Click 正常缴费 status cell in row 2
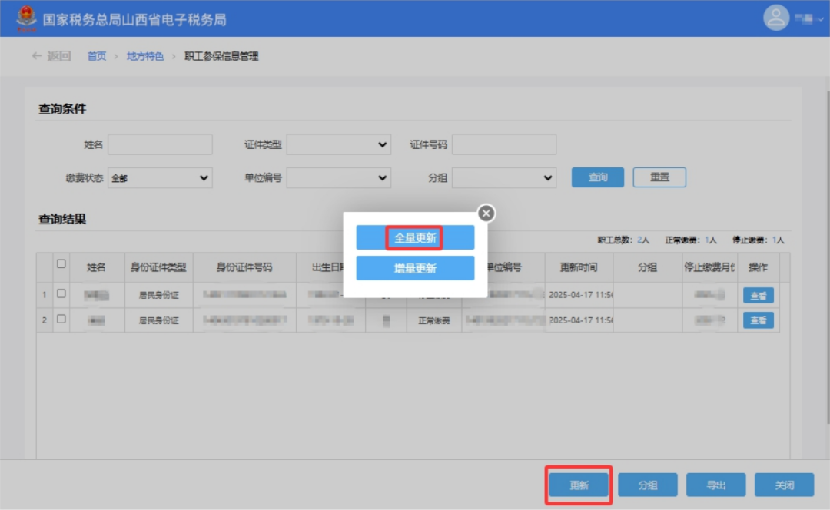Screen dimensions: 830x510 (434, 320)
